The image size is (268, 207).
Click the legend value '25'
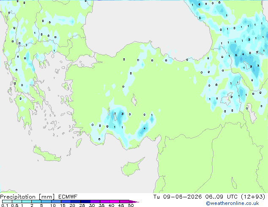coord(82,205)
